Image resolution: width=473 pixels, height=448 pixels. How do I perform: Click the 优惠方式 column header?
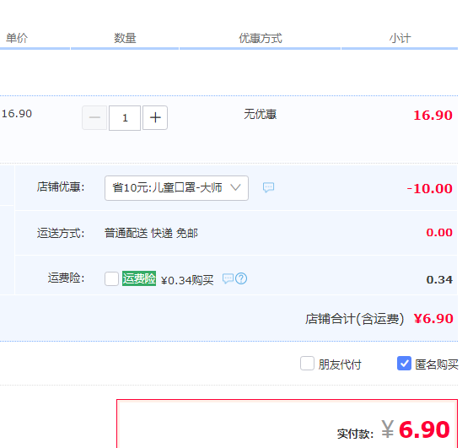click(x=261, y=38)
